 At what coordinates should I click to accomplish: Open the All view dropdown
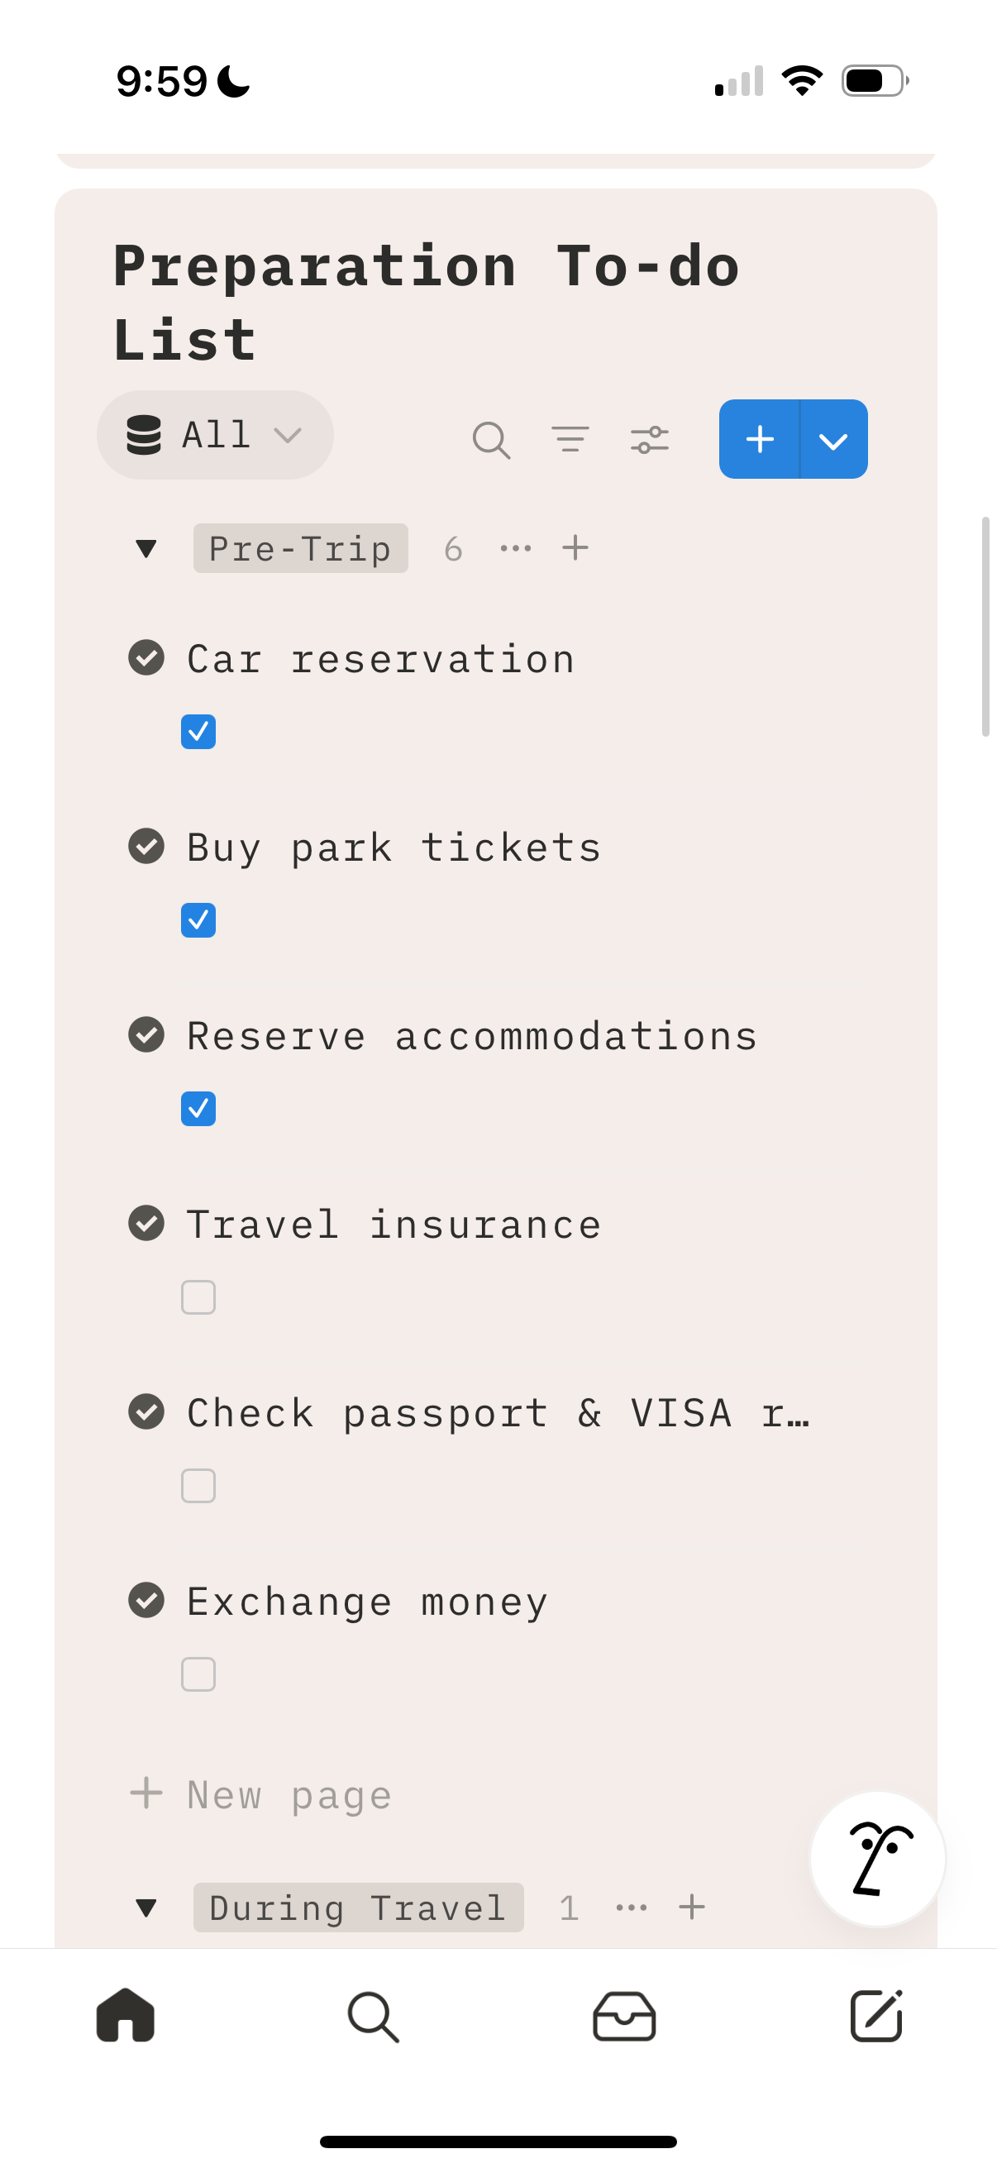[x=216, y=435]
